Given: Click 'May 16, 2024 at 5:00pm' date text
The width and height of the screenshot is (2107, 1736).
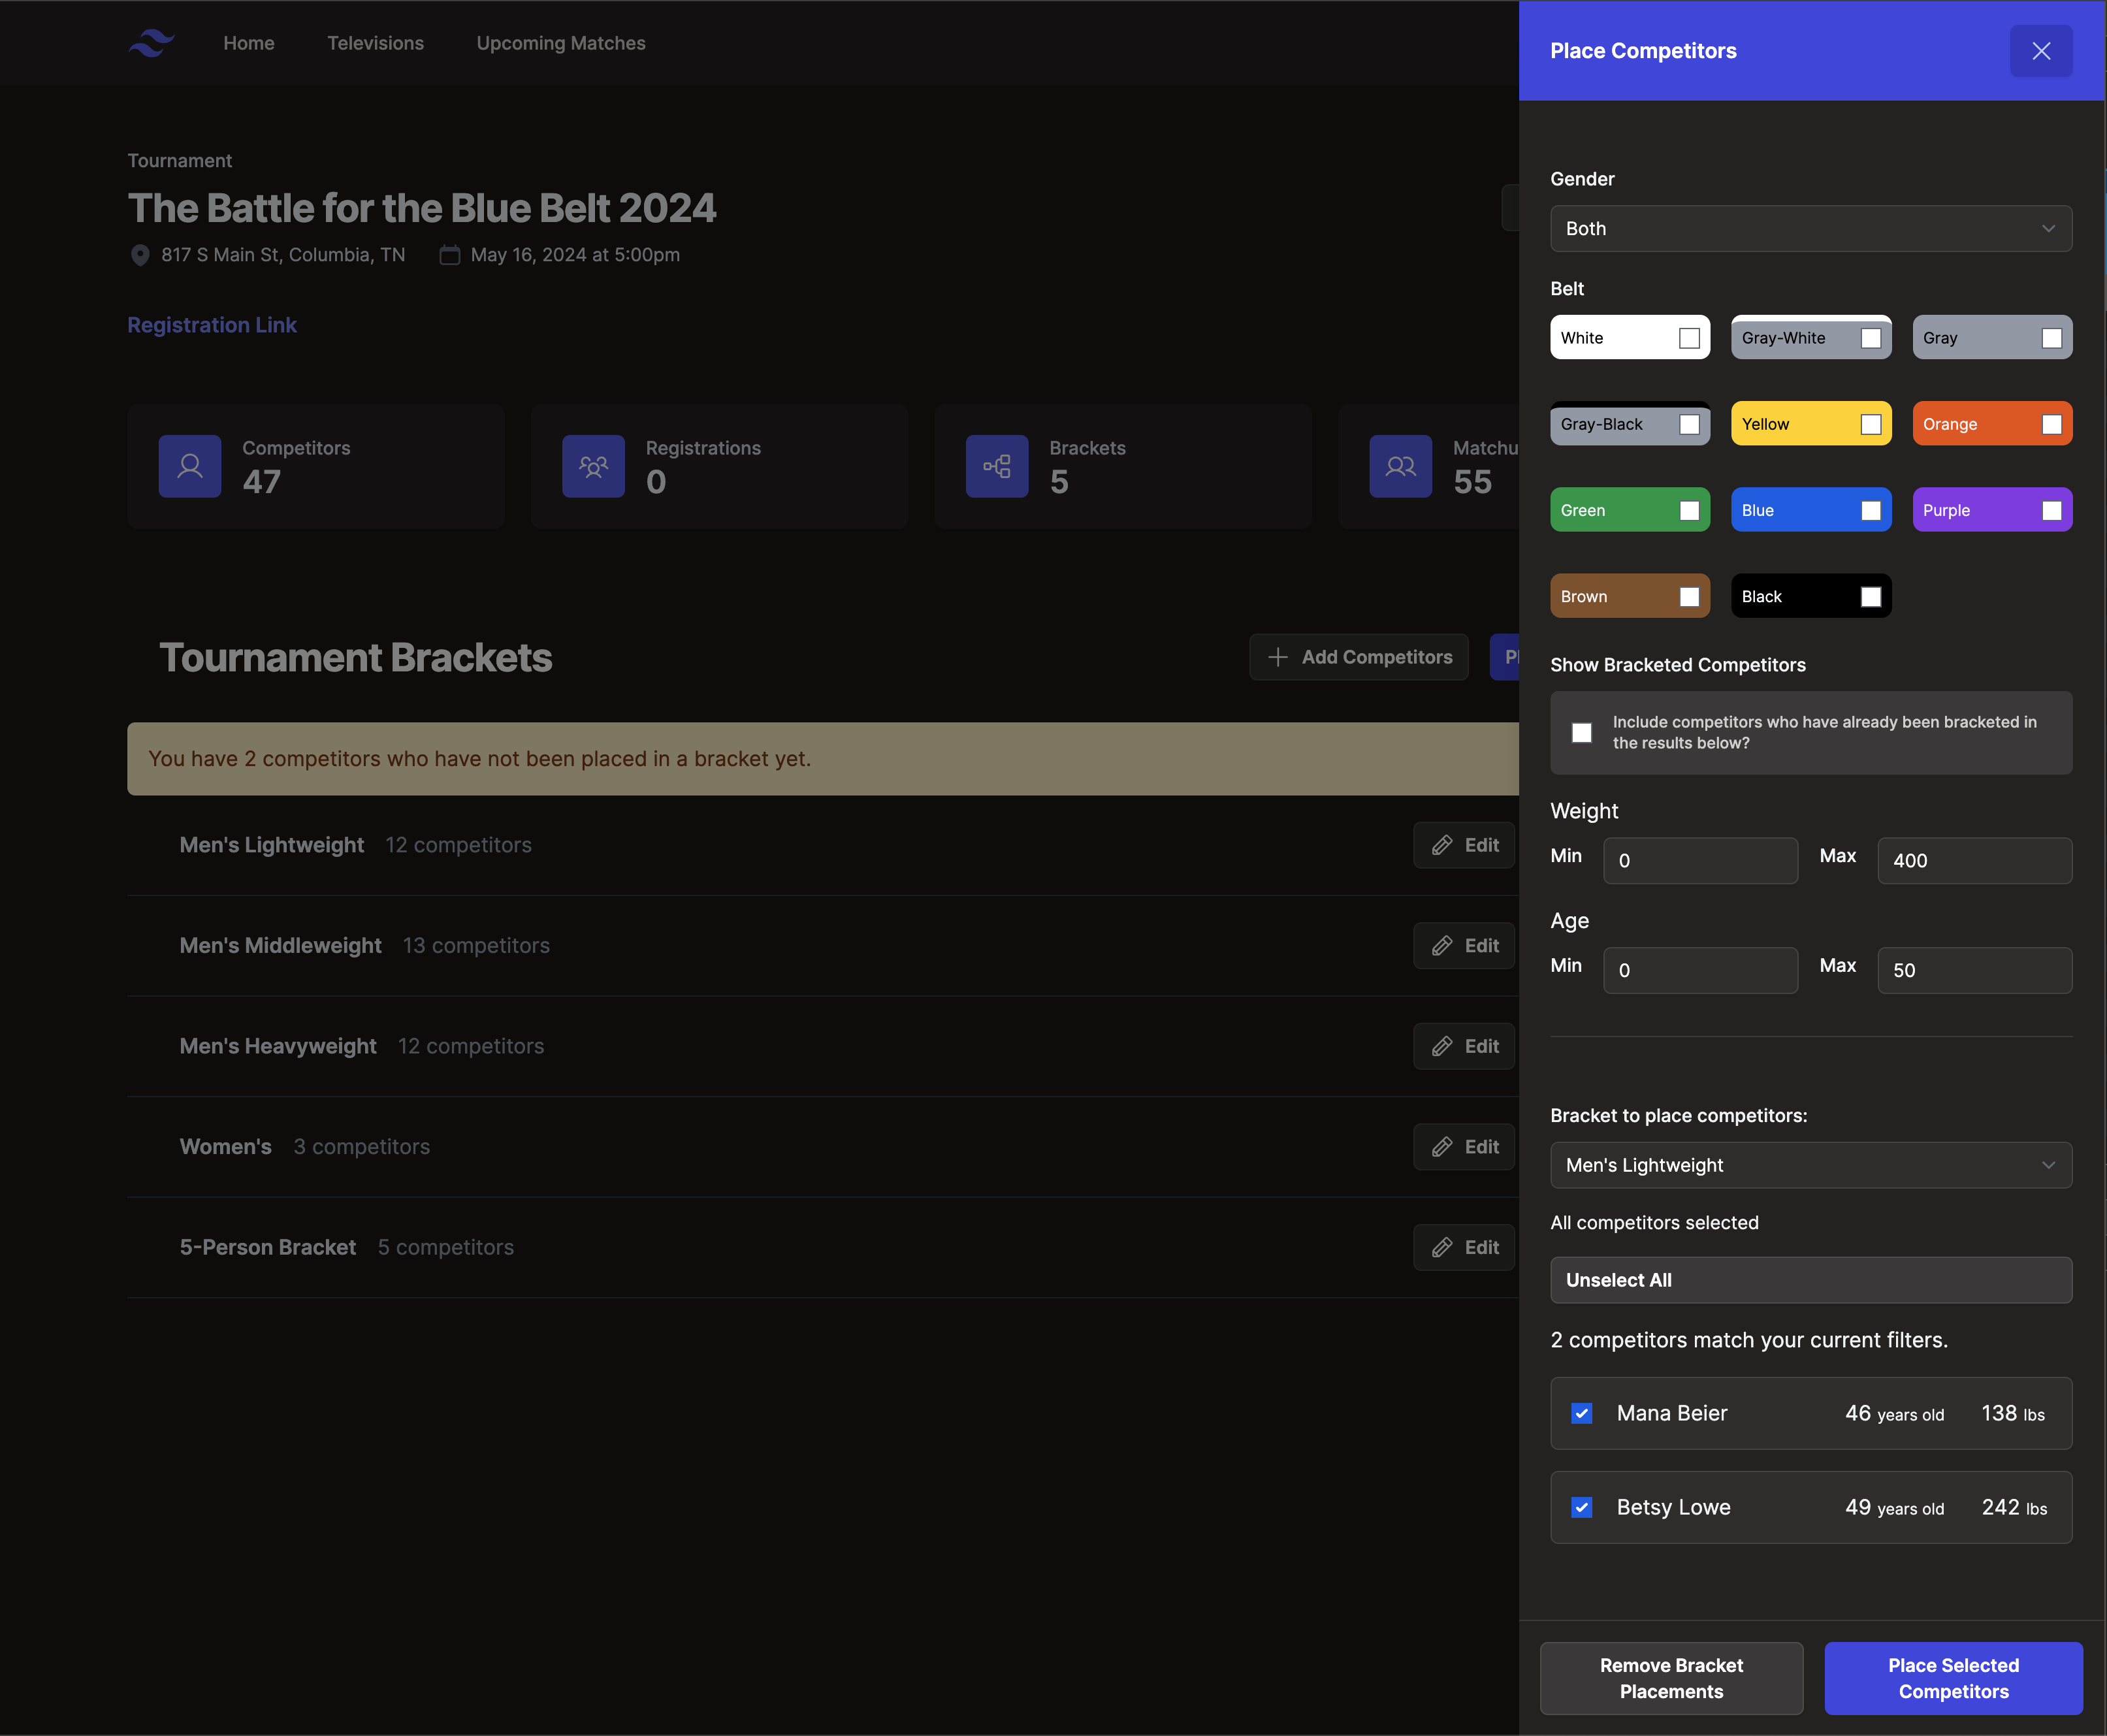Looking at the screenshot, I should pos(575,255).
